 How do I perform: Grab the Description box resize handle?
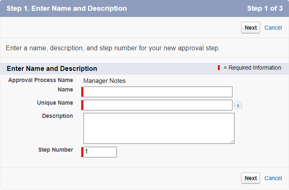tap(232, 141)
